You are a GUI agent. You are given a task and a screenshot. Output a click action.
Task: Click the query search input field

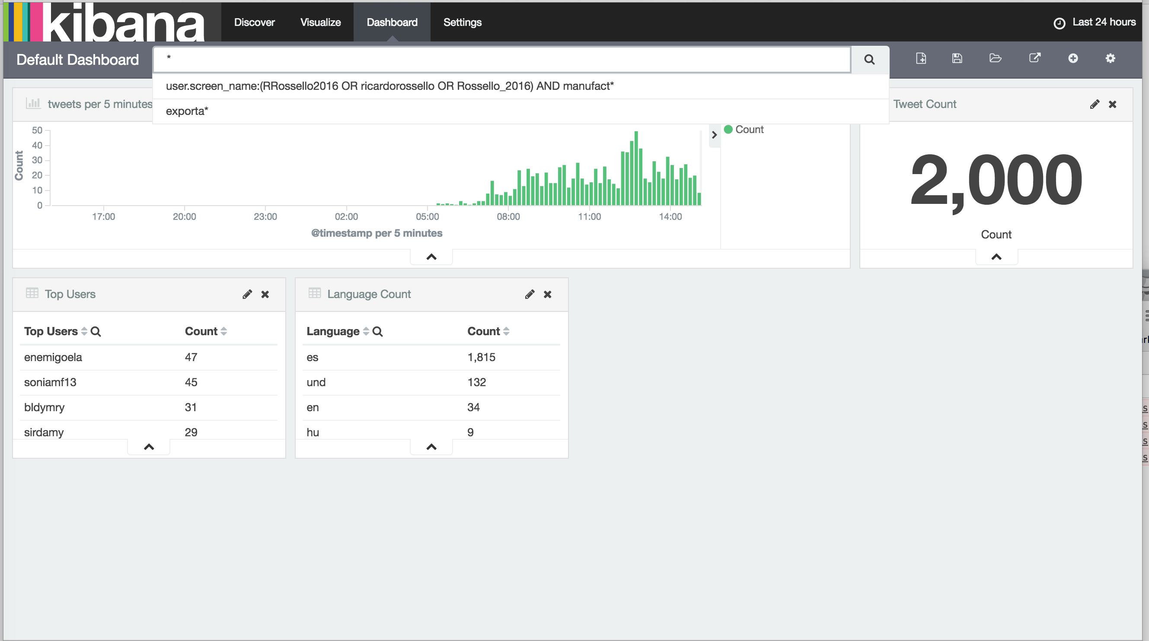(502, 59)
